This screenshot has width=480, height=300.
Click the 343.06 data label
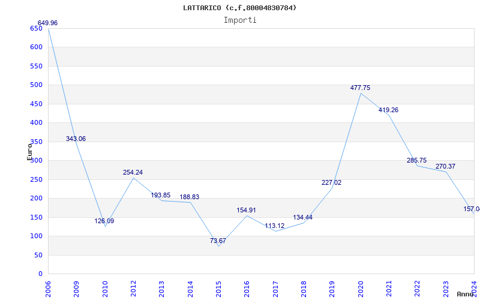tap(76, 139)
